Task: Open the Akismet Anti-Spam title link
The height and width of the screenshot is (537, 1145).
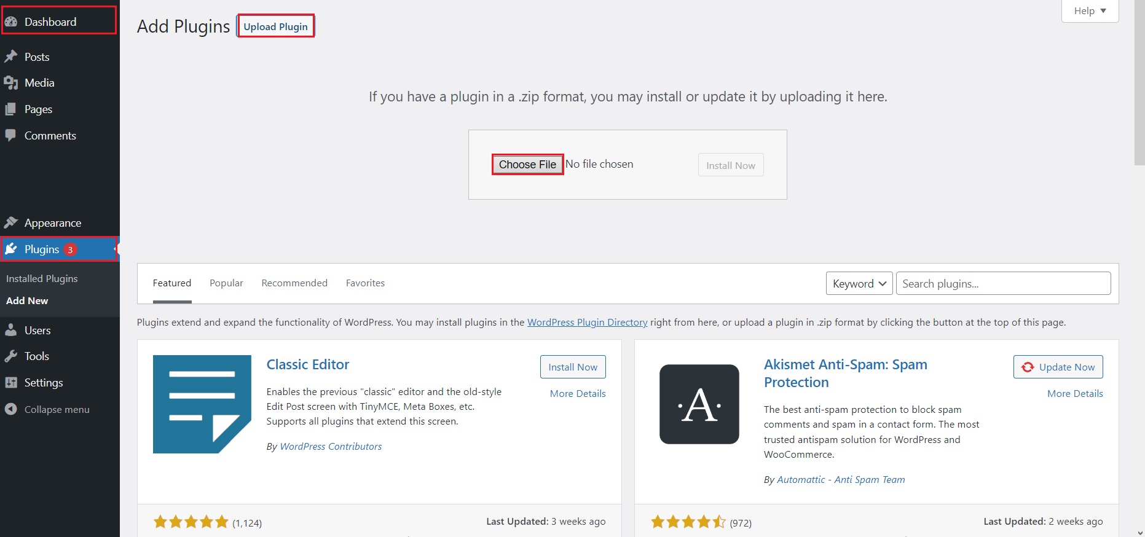Action: pyautogui.click(x=846, y=374)
